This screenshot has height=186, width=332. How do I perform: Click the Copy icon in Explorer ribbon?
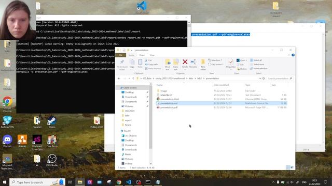pyautogui.click(x=132, y=64)
